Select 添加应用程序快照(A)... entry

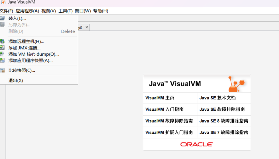tap(39, 61)
